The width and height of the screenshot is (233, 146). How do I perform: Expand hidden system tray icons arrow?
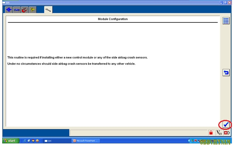pyautogui.click(x=189, y=140)
